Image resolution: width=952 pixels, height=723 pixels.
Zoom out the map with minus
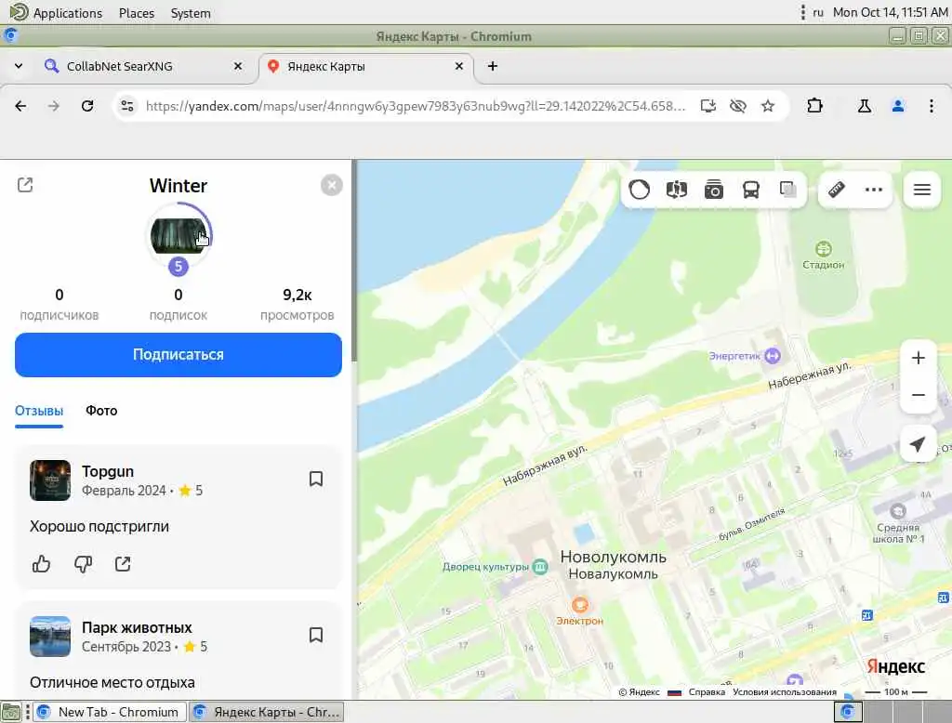(918, 395)
